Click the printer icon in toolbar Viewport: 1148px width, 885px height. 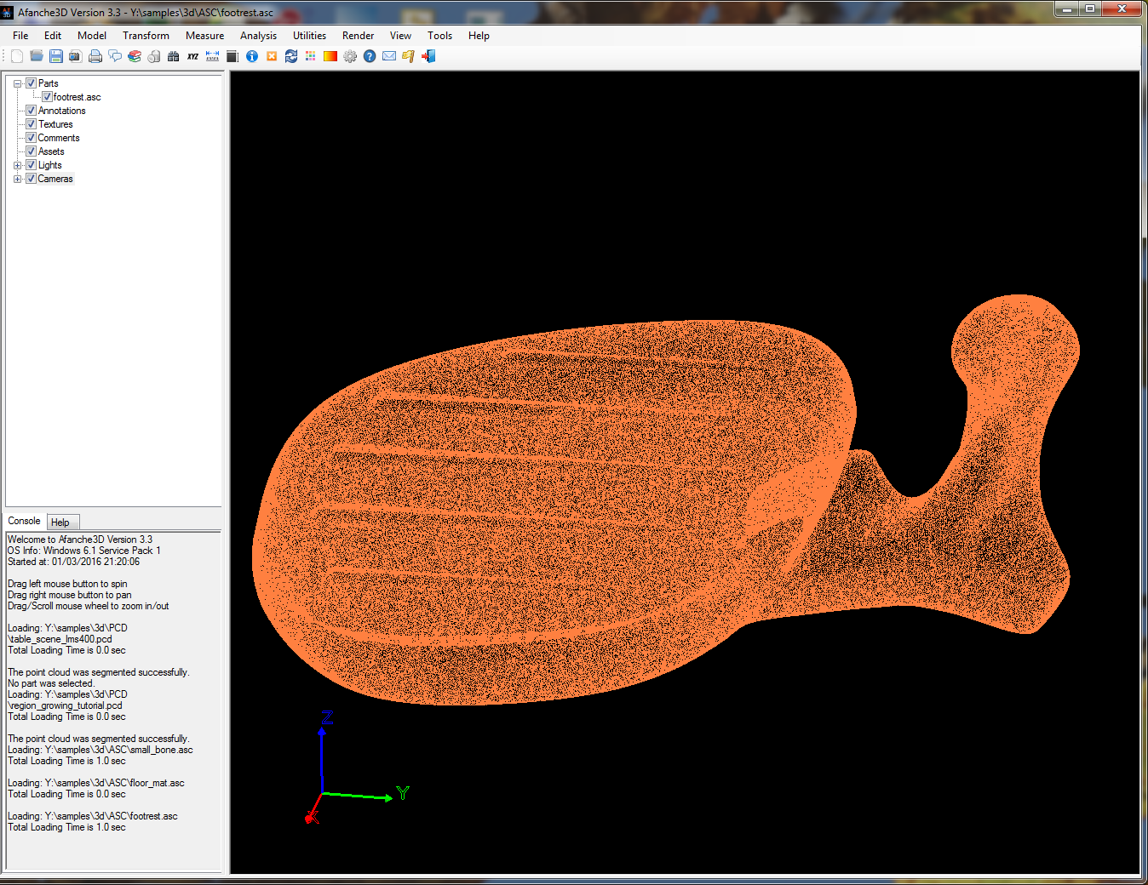[95, 56]
